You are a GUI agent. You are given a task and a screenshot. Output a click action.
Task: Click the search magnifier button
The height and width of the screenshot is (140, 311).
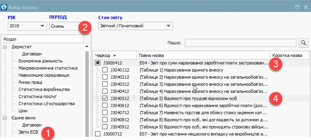[303, 43]
